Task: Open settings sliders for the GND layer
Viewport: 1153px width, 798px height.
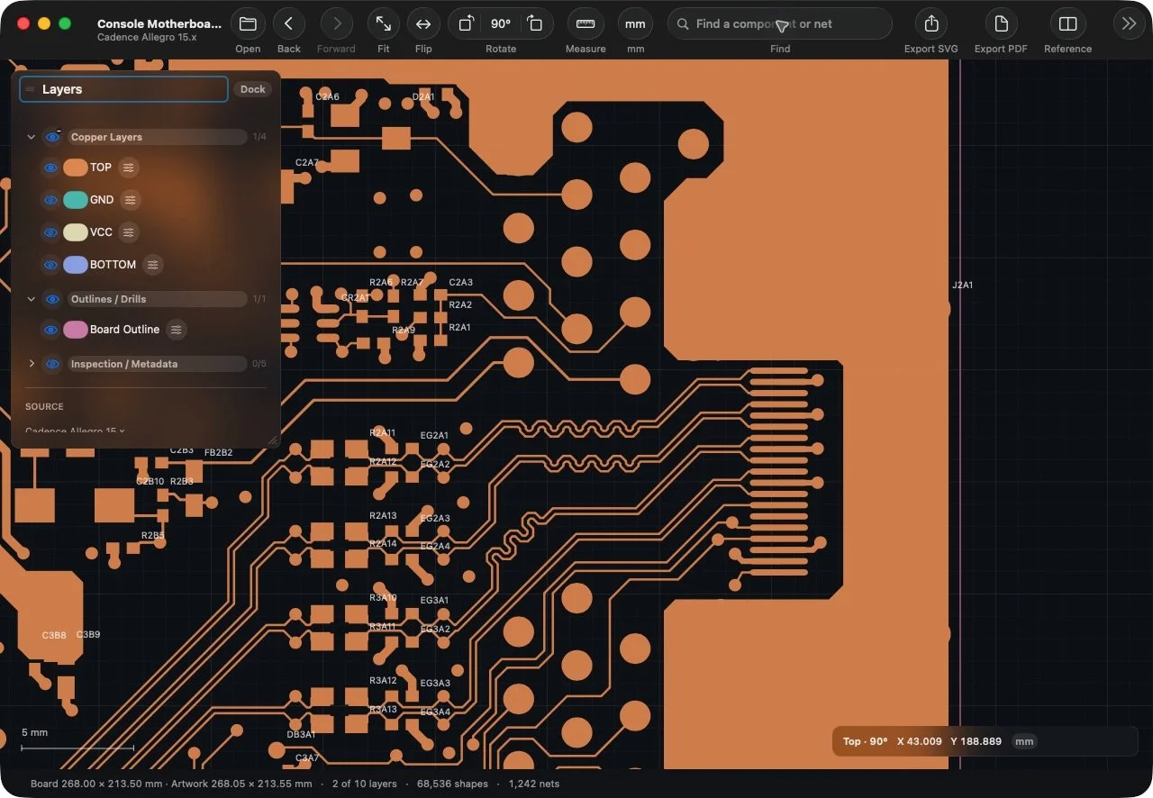Action: [x=131, y=200]
